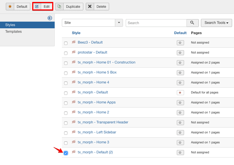Click star for tx_morph - Home 2
234x165 pixels.
pos(180,113)
